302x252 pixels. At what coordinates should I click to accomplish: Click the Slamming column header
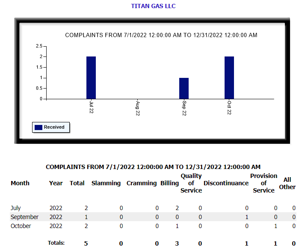point(106,183)
